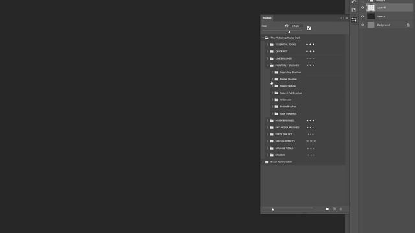Open the Properties sliders panel icon
The image size is (415, 233).
(354, 20)
